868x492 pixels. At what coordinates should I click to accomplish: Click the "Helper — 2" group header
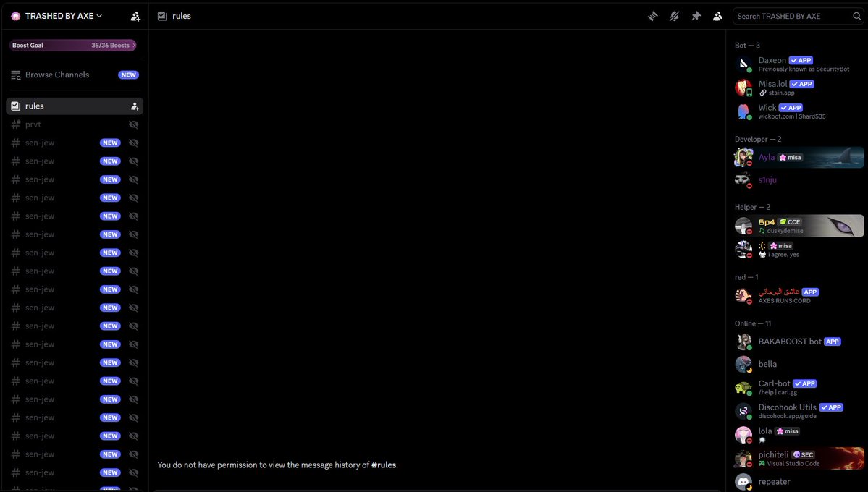(x=752, y=207)
